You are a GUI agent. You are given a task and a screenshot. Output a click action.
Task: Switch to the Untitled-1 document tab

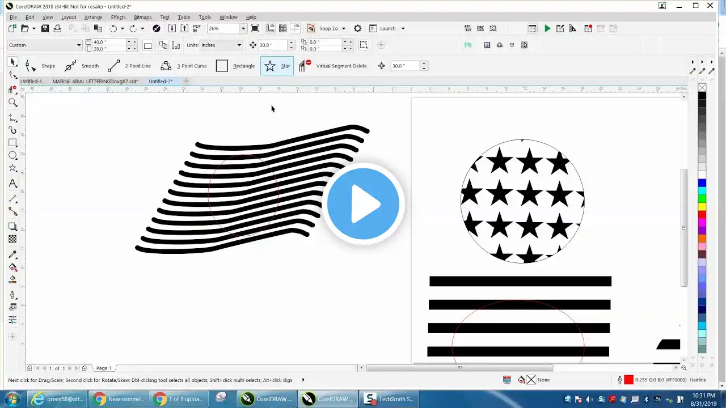31,81
